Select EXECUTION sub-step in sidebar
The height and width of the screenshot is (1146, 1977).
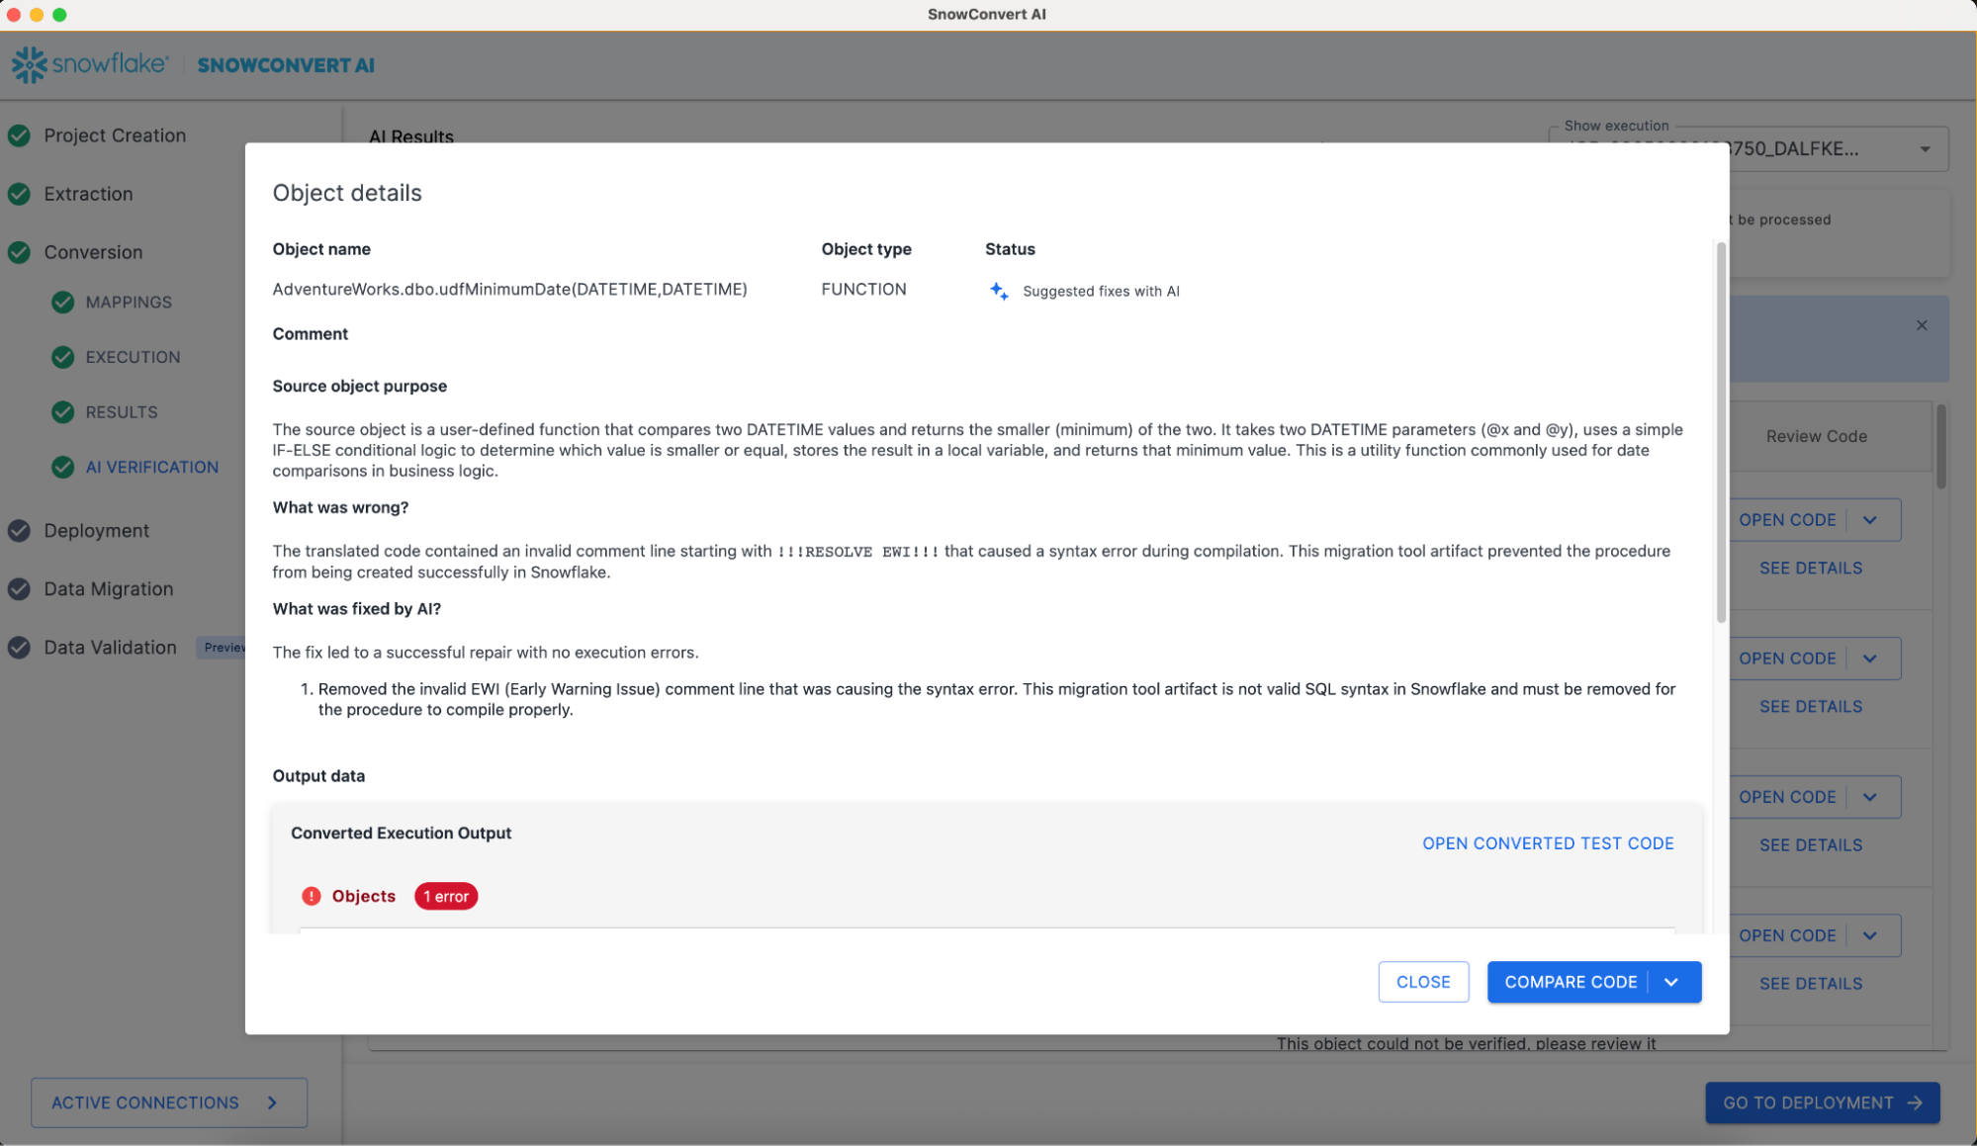tap(133, 357)
